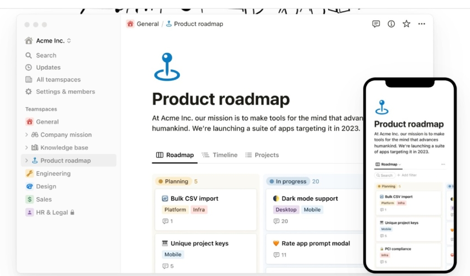Favorite the page with the star icon
The height and width of the screenshot is (276, 470).
[x=406, y=24]
